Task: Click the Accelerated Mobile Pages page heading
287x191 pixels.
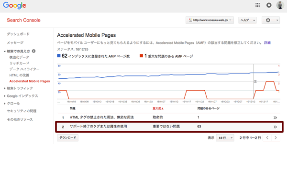Action: (87, 35)
